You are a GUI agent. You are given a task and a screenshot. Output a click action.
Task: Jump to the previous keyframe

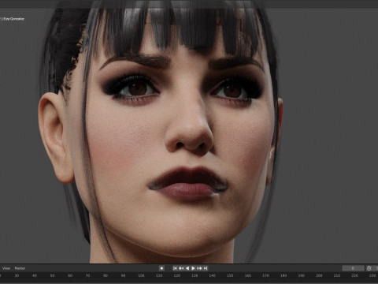tap(181, 268)
